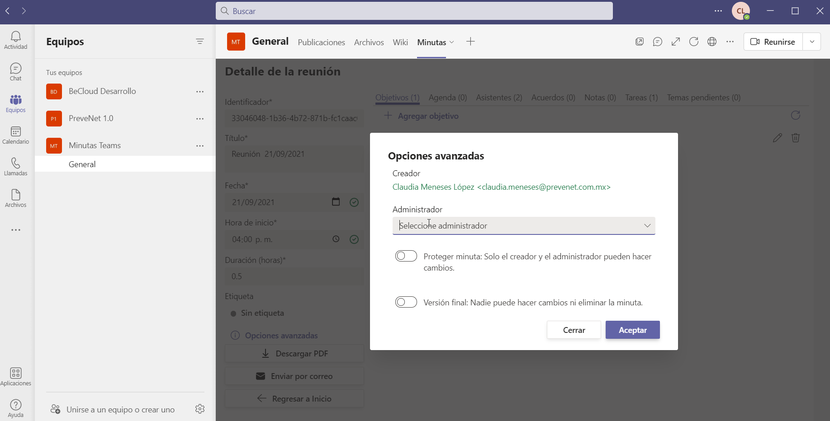Open the Llamadas phone icon

(16, 167)
